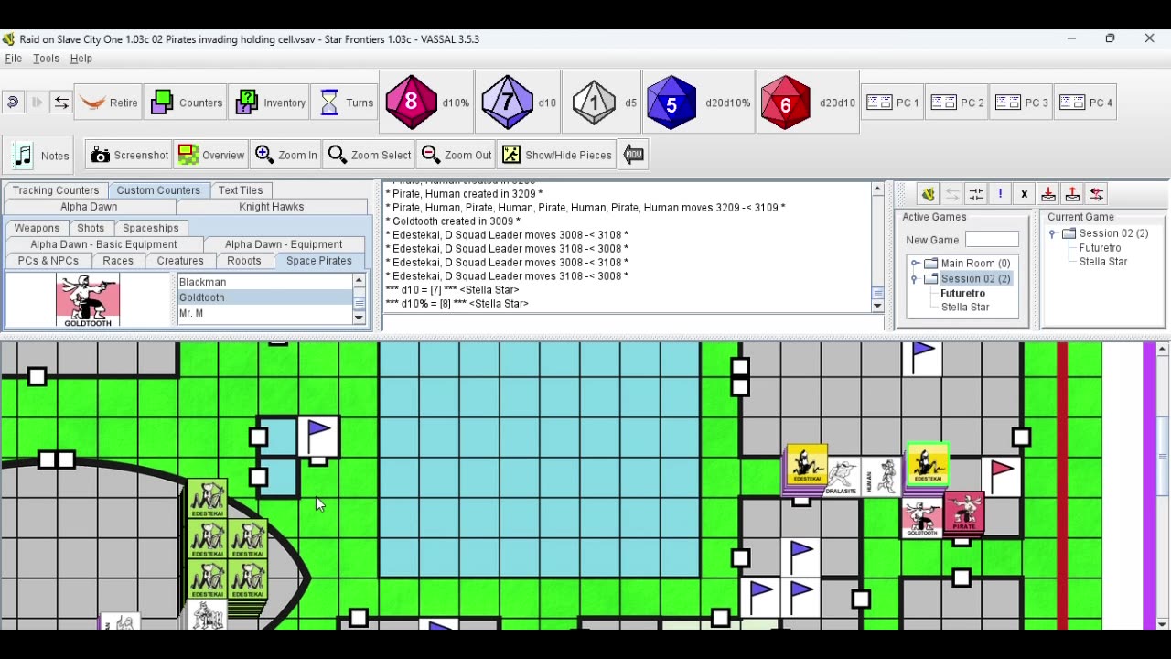The image size is (1171, 659).
Task: Switch to the Tracking Counters tab
Action: (x=56, y=190)
